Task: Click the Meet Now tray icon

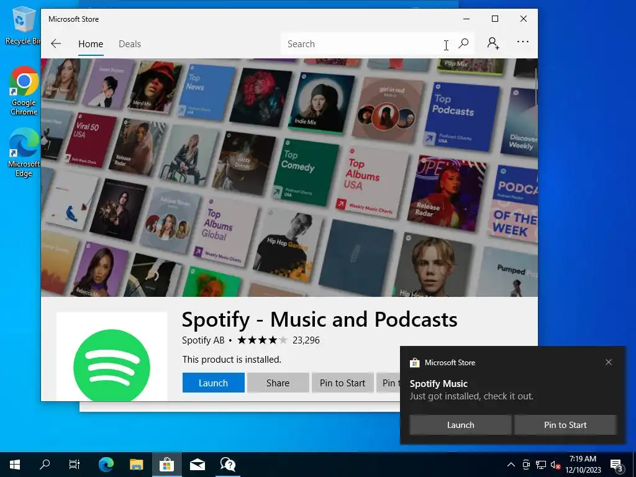Action: point(526,465)
